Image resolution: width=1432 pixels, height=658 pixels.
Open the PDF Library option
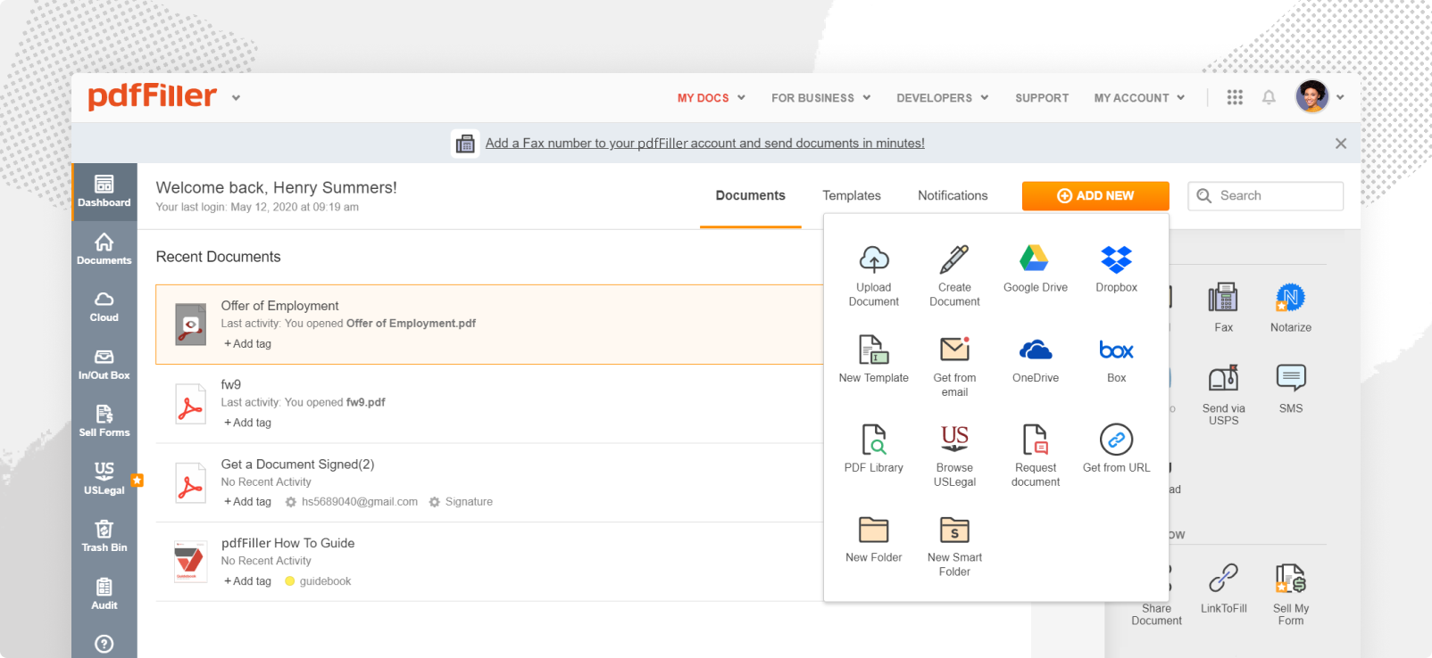874,448
